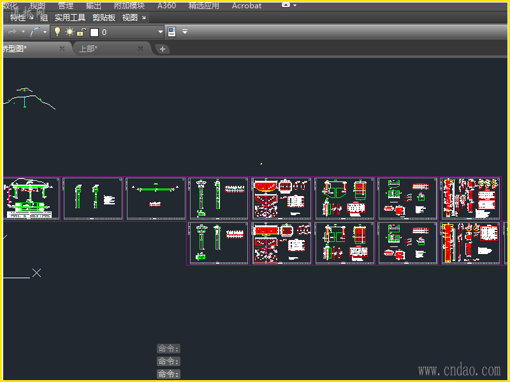Select the fourth top-row pier detail sheet
The image size is (510, 382).
219,199
